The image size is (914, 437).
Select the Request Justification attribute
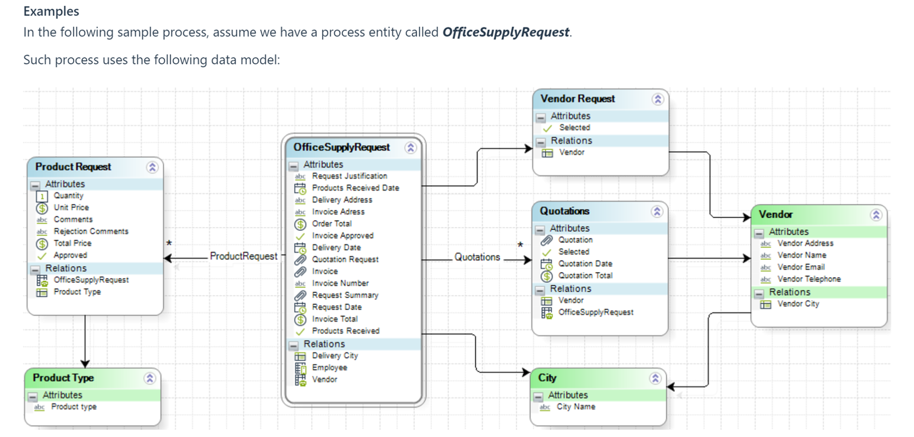[x=350, y=176]
